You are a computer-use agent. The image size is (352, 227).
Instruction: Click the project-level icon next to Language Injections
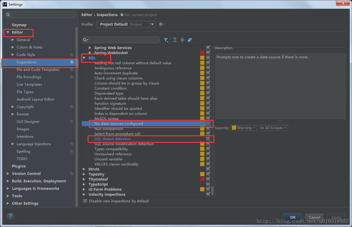coord(72,144)
